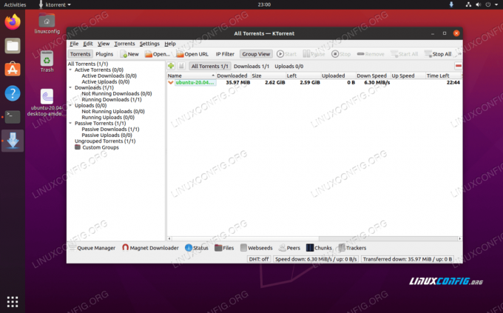The width and height of the screenshot is (503, 313).
Task: Sort by the Name column header
Action: (191, 75)
